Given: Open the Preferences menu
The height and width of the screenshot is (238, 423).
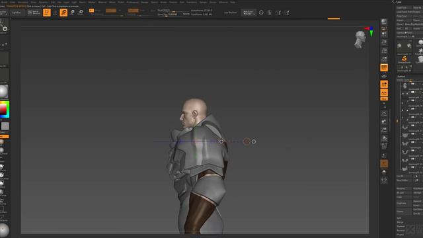Looking at the screenshot, I should [132, 2].
